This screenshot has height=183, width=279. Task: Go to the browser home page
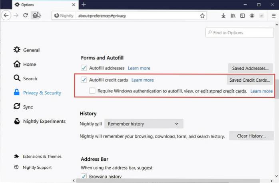pos(36,16)
